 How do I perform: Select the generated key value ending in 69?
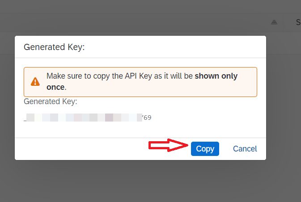pos(88,118)
